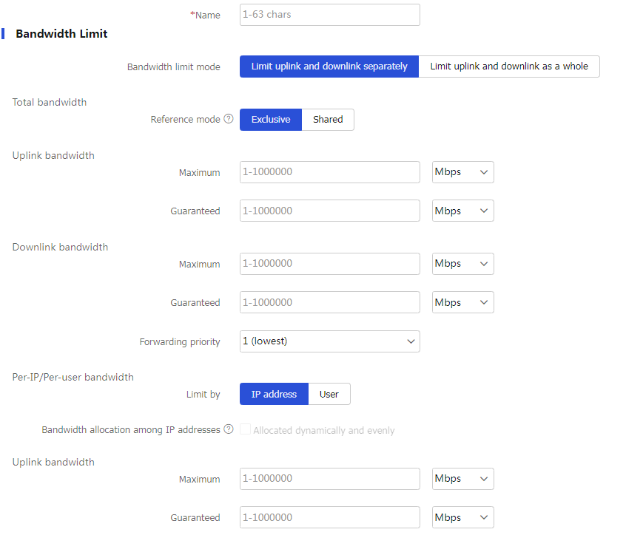
Task: Limit bandwidth by IP address
Action: click(x=274, y=394)
